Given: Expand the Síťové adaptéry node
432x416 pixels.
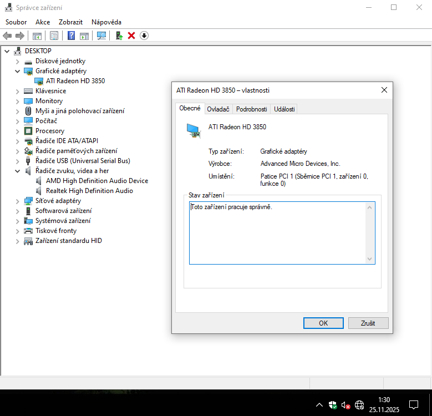Looking at the screenshot, I should click(x=18, y=201).
